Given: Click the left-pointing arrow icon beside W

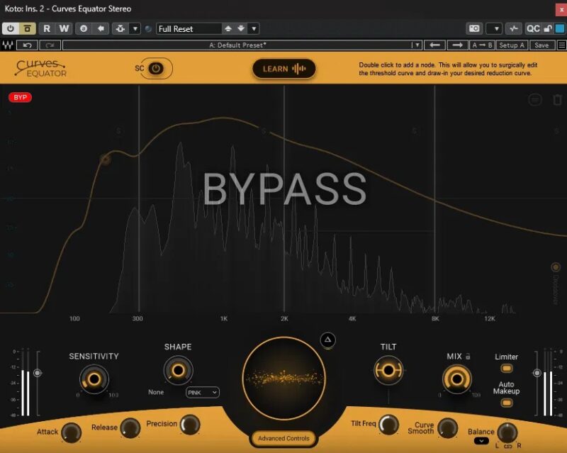Looking at the screenshot, I should 101,28.
